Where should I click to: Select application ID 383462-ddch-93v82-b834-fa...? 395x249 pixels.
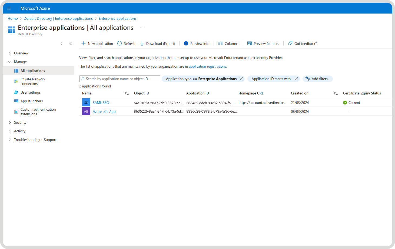(210, 103)
